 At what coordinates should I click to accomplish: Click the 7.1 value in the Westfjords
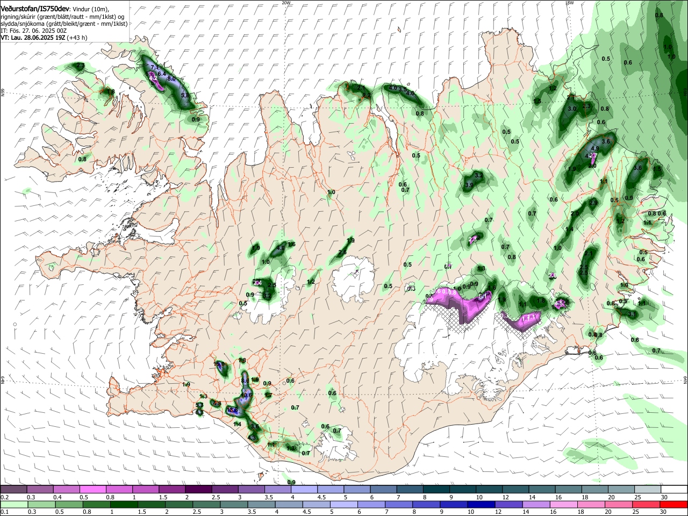155,68
